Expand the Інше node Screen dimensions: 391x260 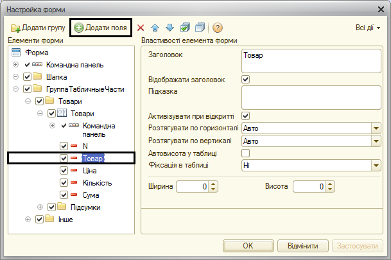(28, 220)
